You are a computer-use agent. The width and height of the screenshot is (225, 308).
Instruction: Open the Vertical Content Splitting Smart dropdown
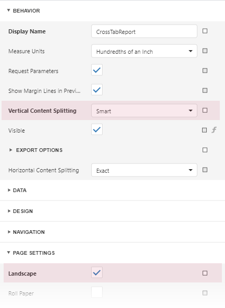pyautogui.click(x=144, y=111)
